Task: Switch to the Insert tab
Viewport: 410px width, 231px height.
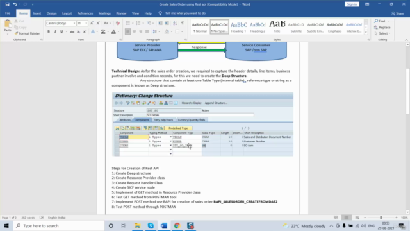Action: [x=37, y=13]
